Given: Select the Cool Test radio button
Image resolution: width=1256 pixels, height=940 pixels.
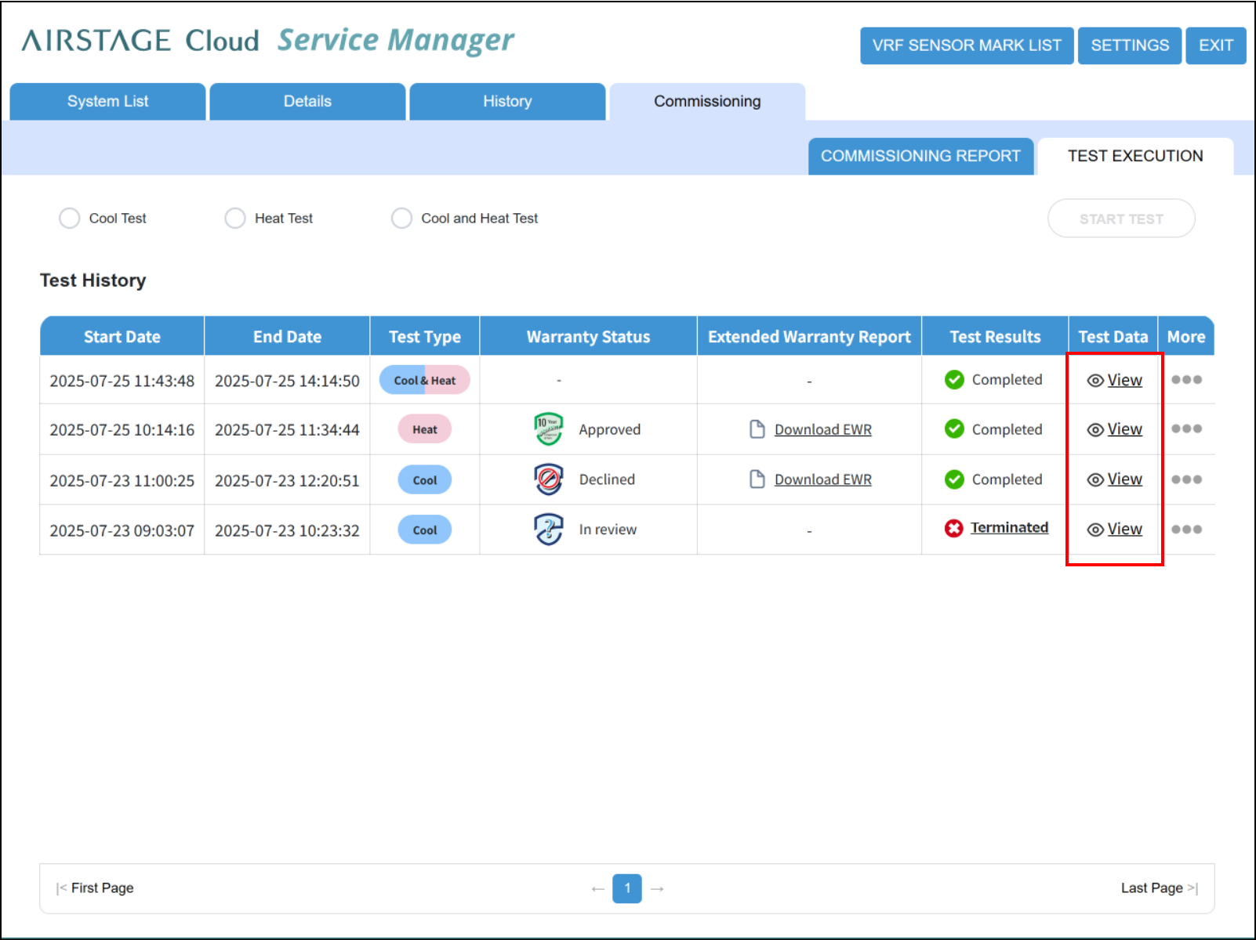Looking at the screenshot, I should point(70,218).
